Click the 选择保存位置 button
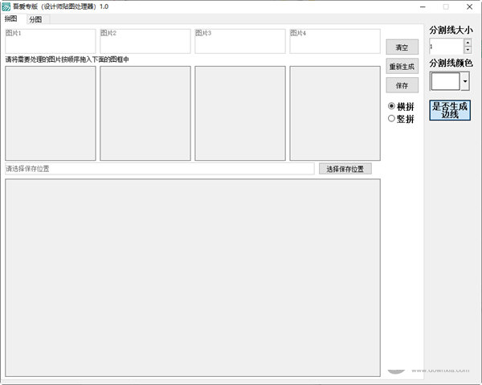Image resolution: width=482 pixels, height=385 pixels. click(345, 169)
